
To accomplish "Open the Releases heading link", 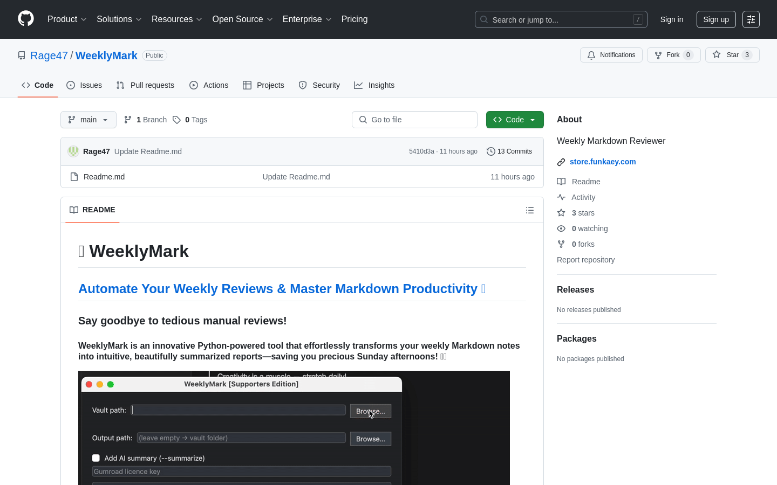I will click(575, 289).
